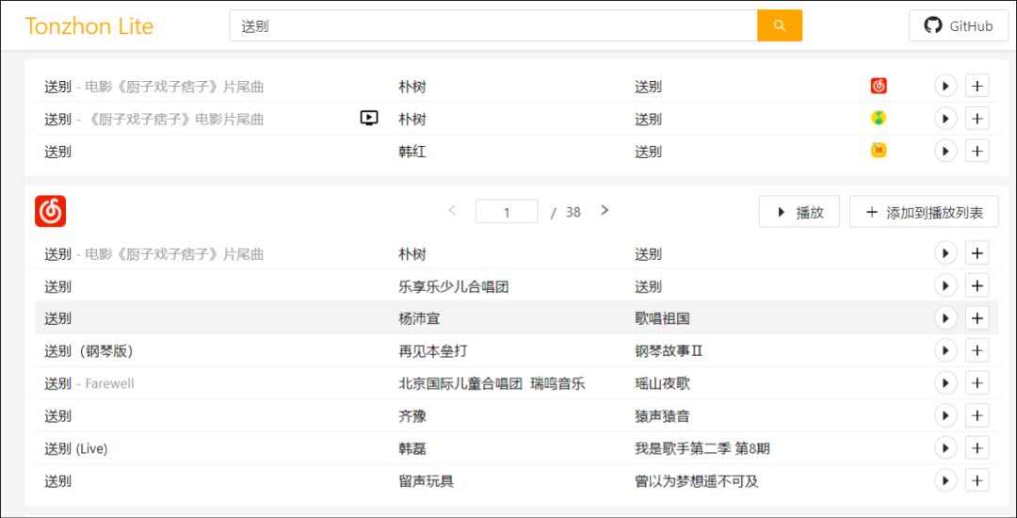Open artist 齐豫 link
This screenshot has width=1017, height=518.
click(412, 416)
